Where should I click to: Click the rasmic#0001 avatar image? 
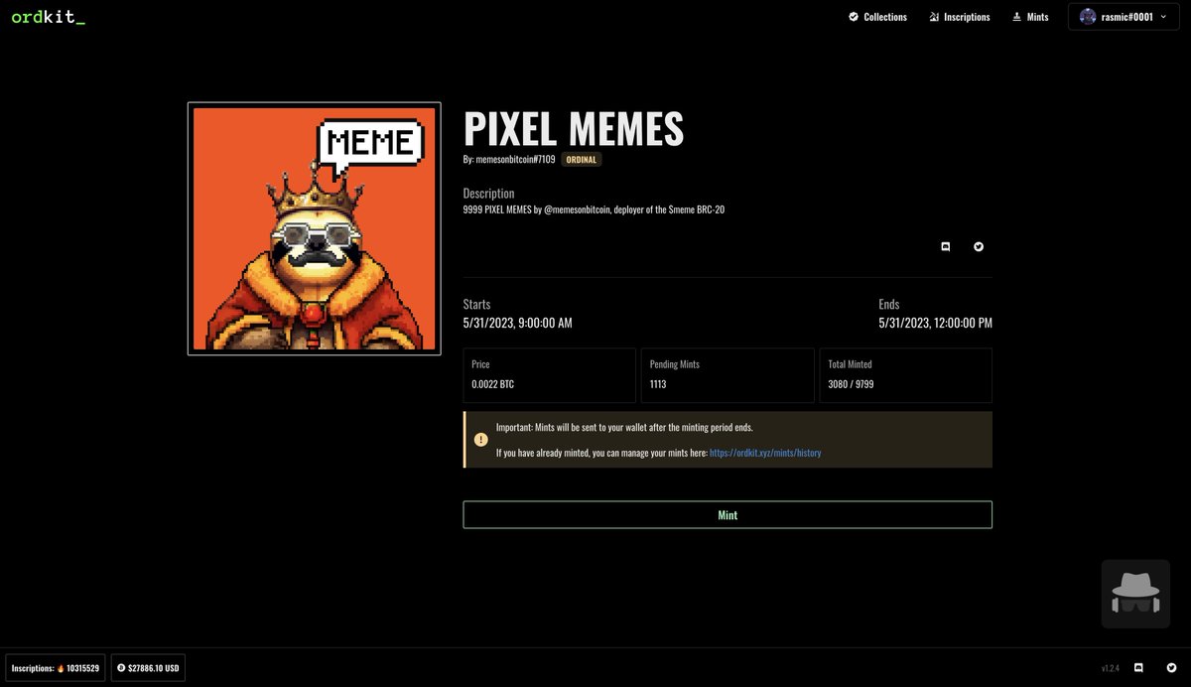pyautogui.click(x=1088, y=17)
